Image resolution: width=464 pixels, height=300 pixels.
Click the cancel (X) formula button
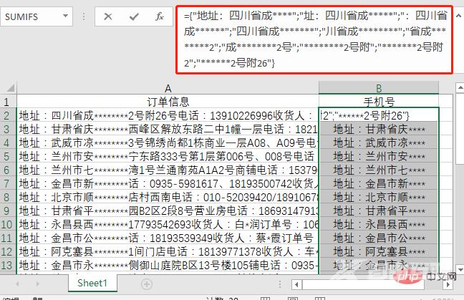108,16
